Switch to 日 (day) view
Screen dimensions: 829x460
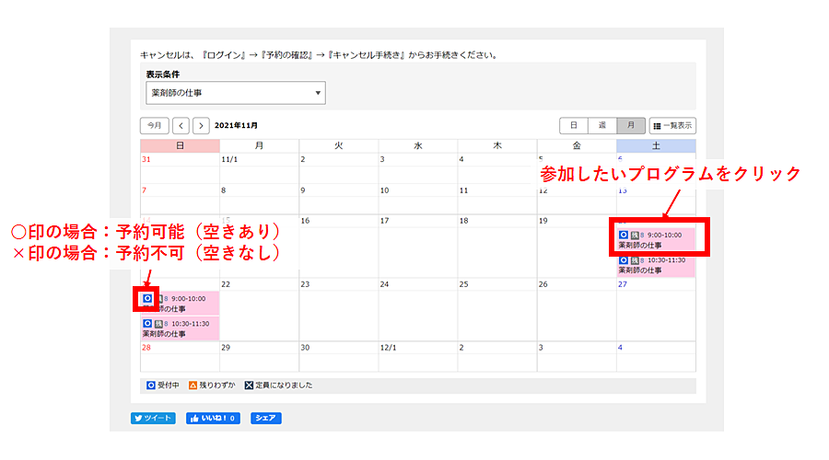tap(573, 125)
